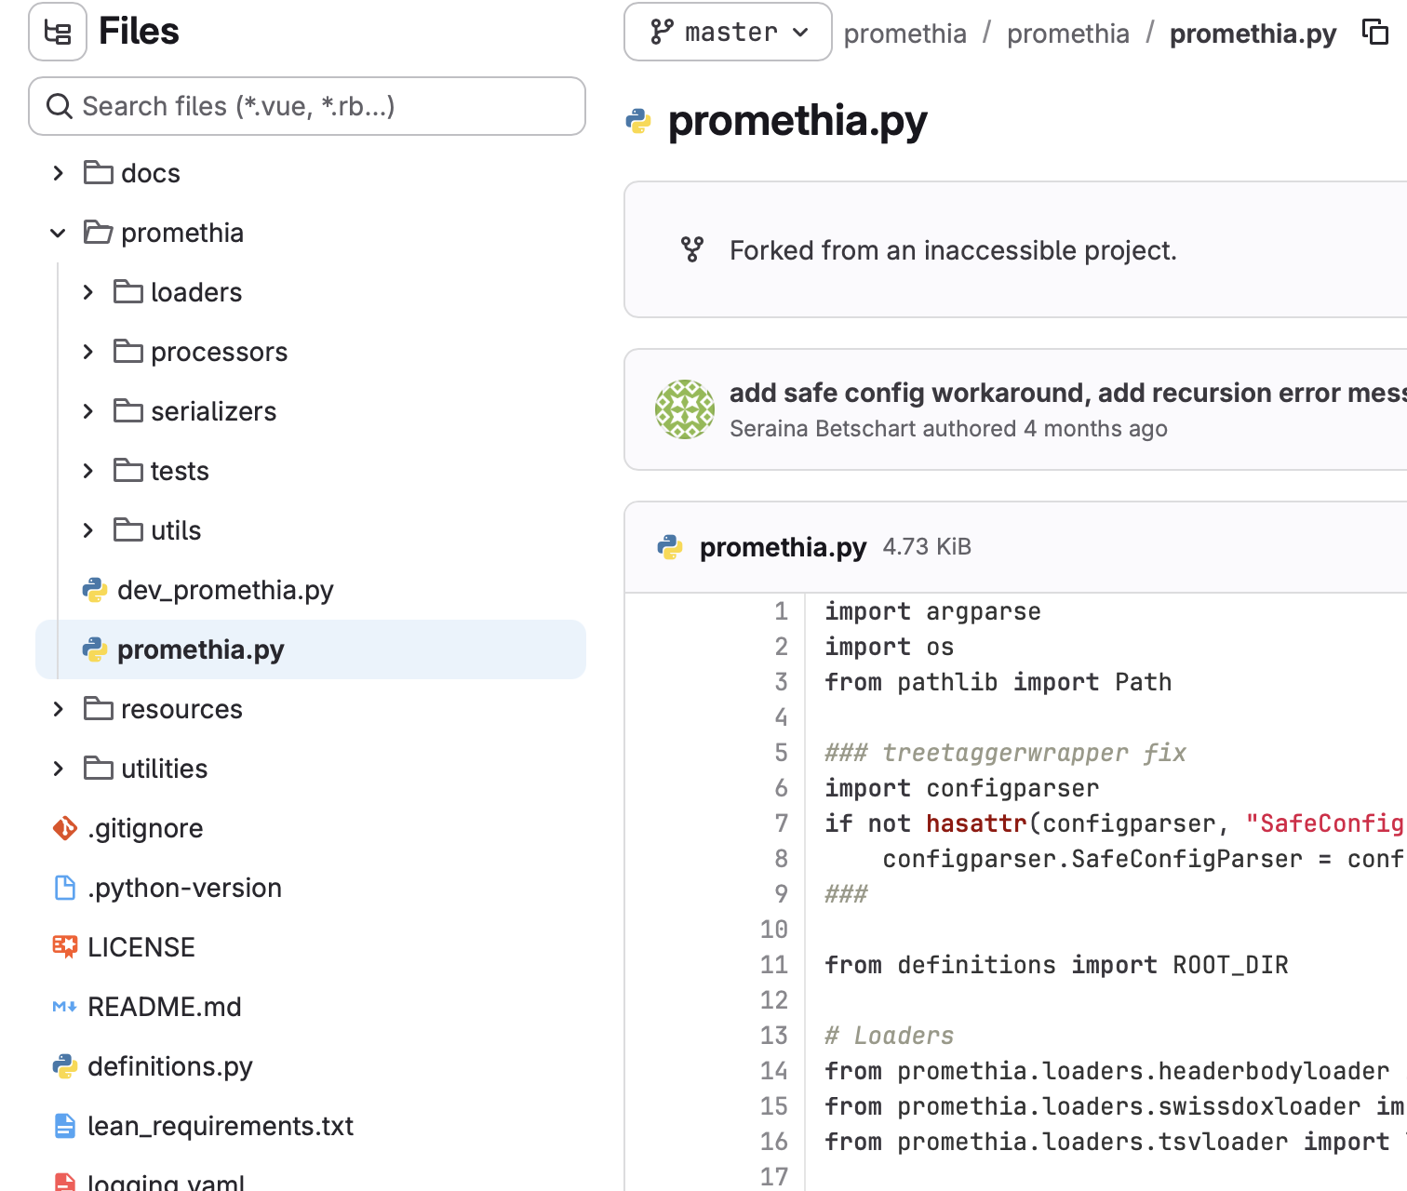Image resolution: width=1407 pixels, height=1191 pixels.
Task: Click the resources folder icon
Action: pos(99,708)
